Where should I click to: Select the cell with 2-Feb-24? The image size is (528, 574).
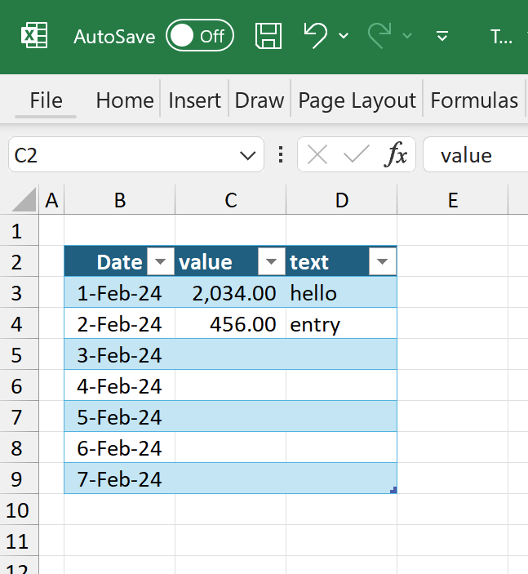tap(120, 323)
